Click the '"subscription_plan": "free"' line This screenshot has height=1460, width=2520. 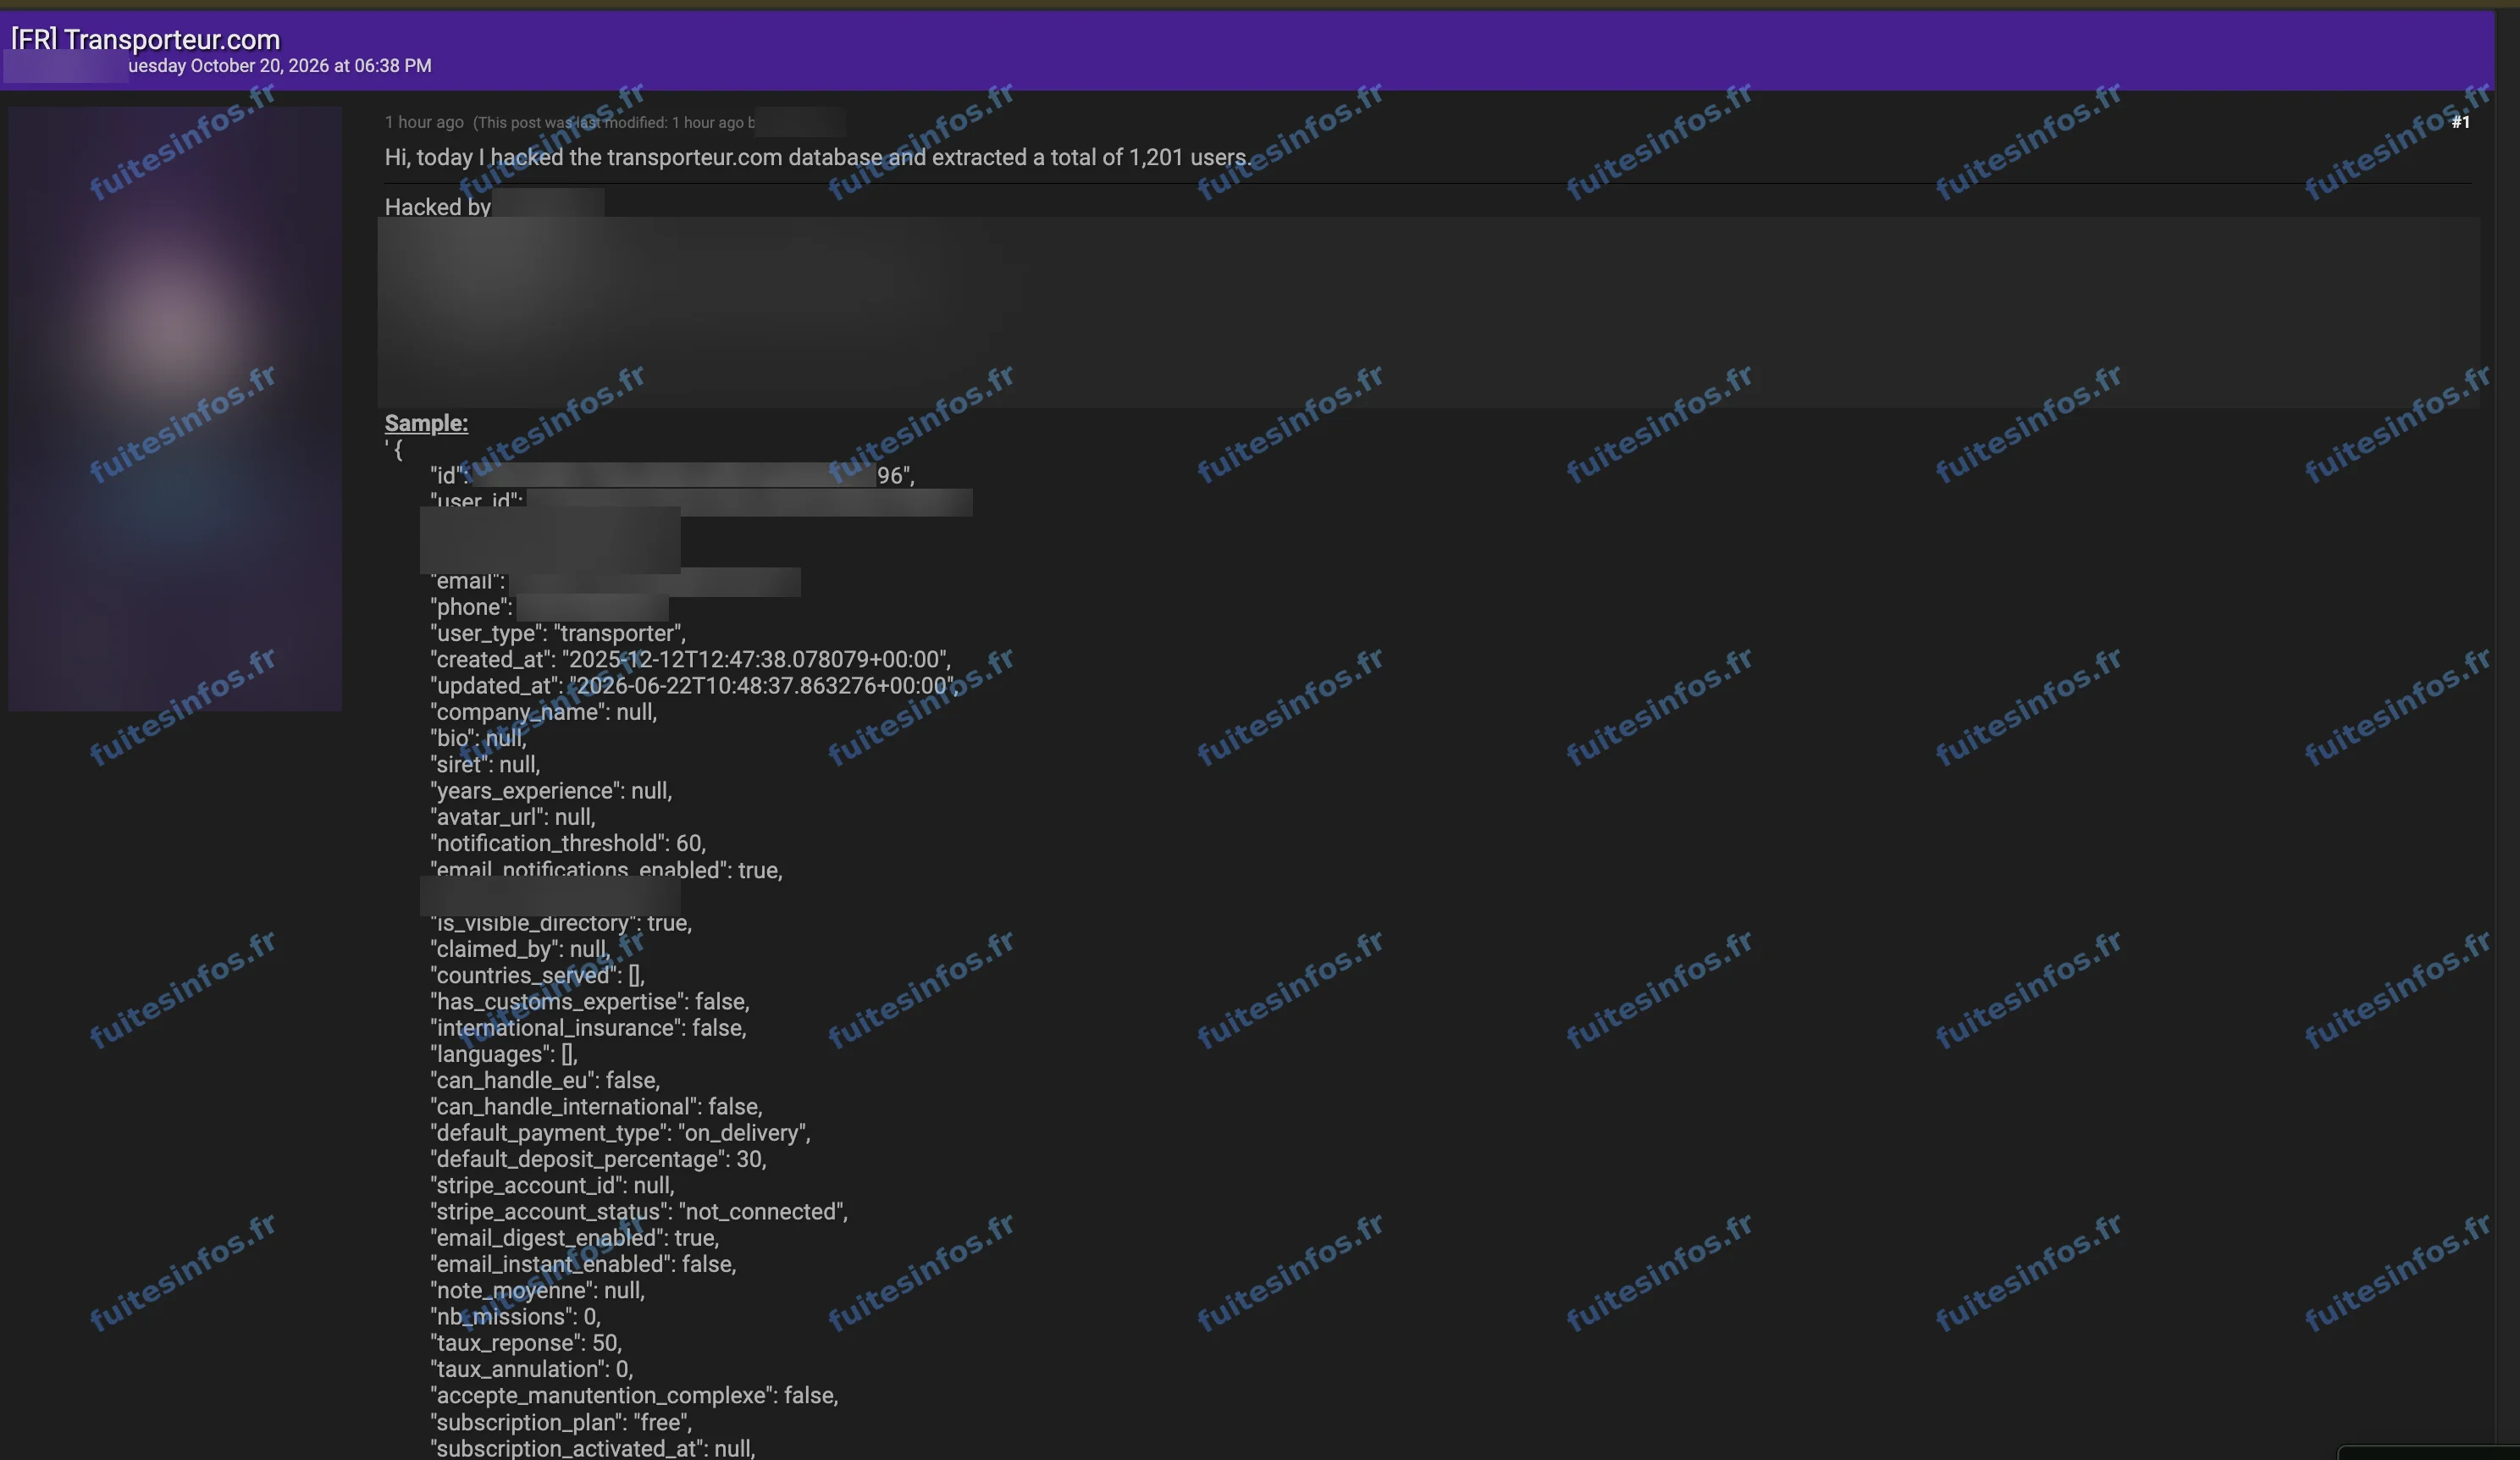point(561,1422)
